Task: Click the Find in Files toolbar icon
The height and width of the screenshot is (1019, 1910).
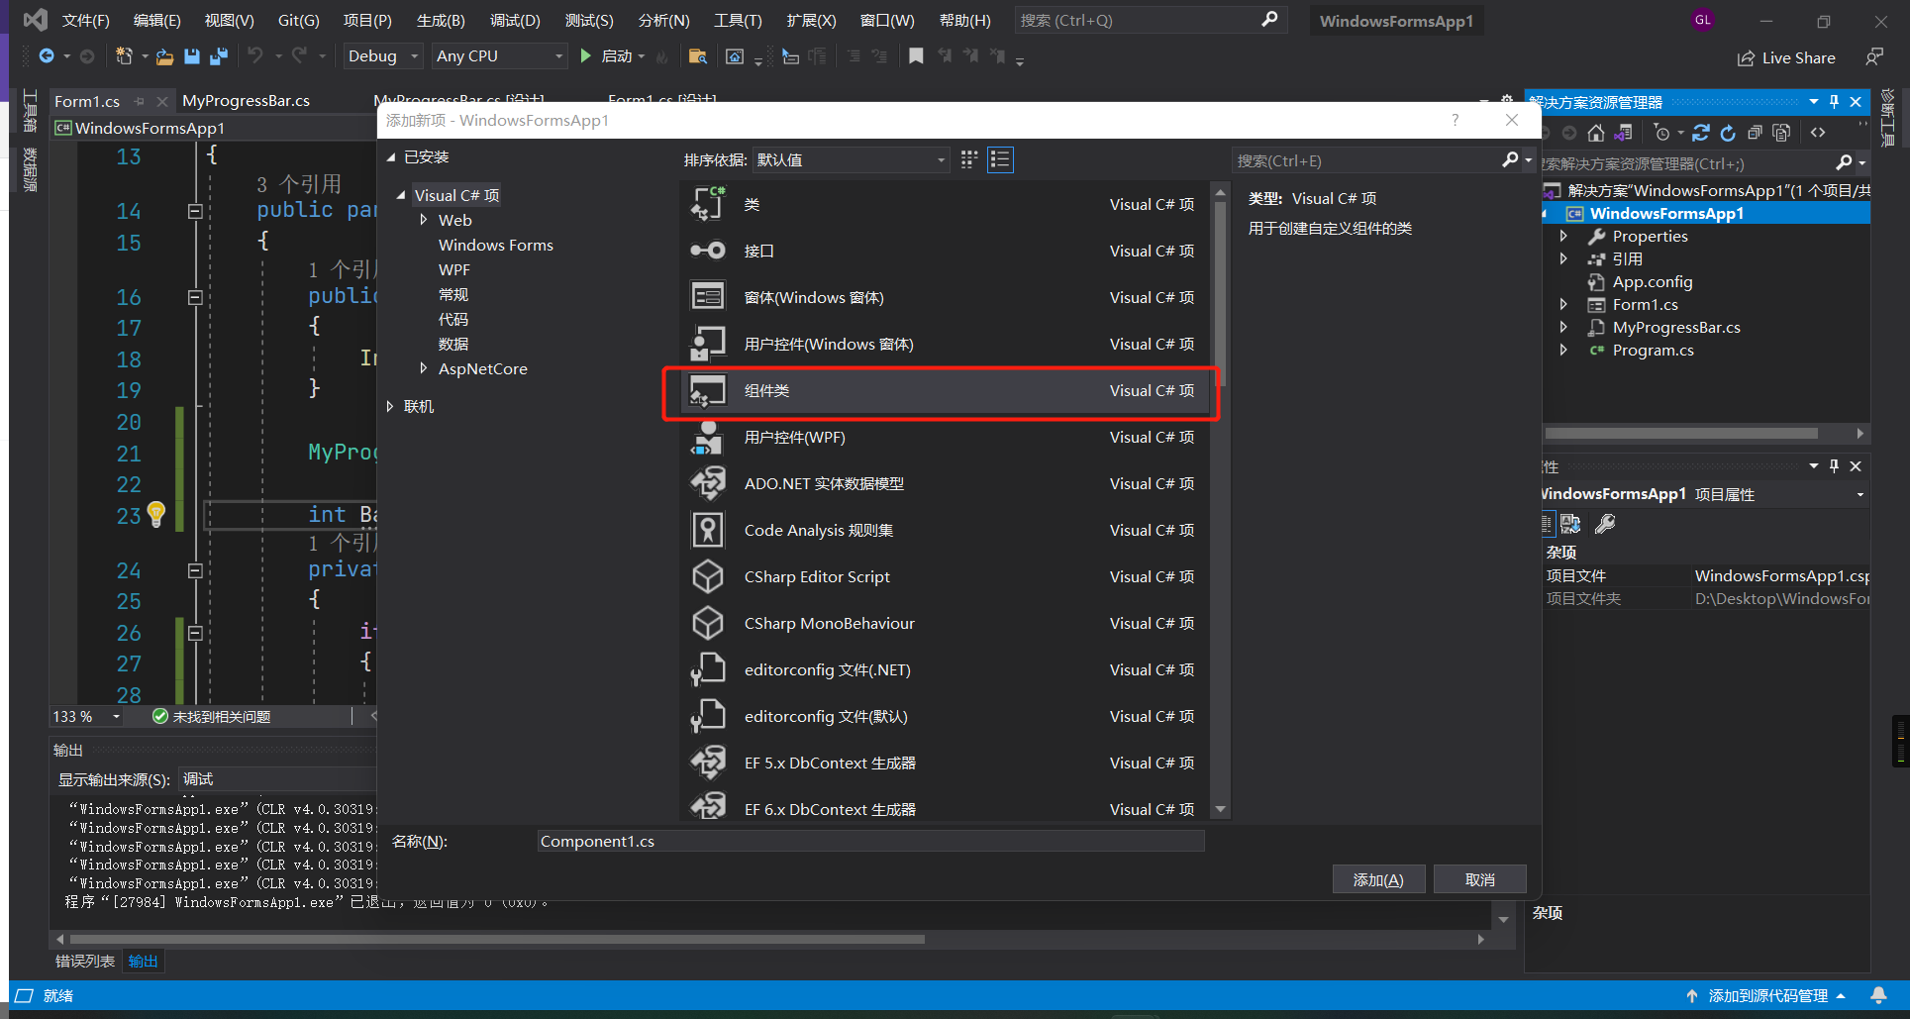Action: (698, 56)
